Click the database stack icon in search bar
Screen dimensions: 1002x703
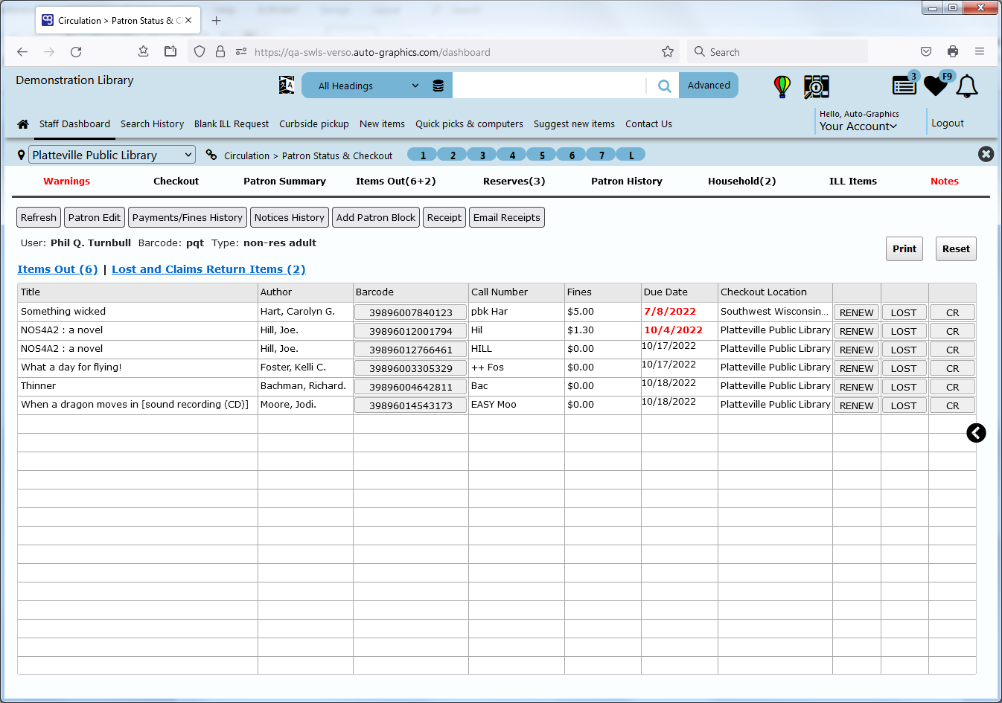[x=438, y=86]
